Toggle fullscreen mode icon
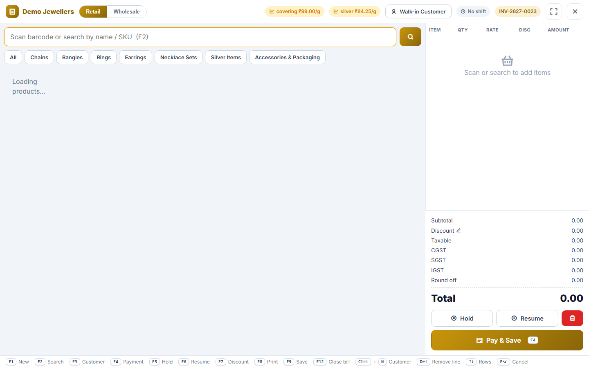Viewport: 589px width, 368px height. (554, 11)
